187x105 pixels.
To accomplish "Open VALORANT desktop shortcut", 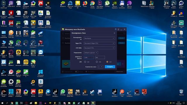I will [x=137, y=92].
